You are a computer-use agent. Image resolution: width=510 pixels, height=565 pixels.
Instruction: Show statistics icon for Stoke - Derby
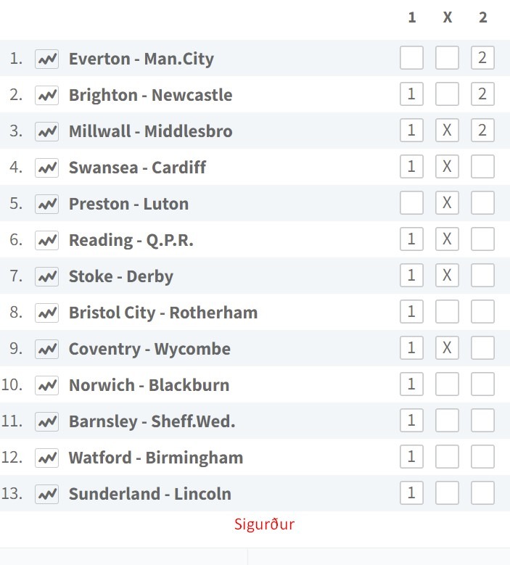[x=47, y=277]
